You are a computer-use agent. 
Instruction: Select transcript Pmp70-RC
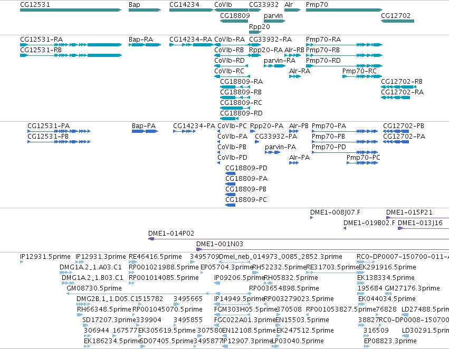(362, 76)
